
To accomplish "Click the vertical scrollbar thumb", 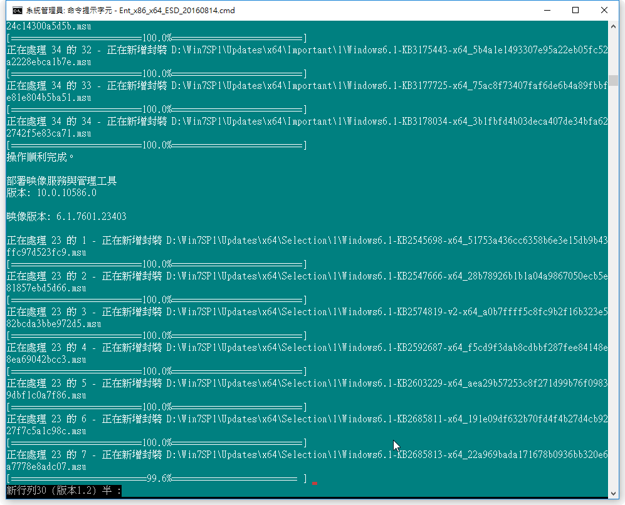I will pyautogui.click(x=613, y=80).
